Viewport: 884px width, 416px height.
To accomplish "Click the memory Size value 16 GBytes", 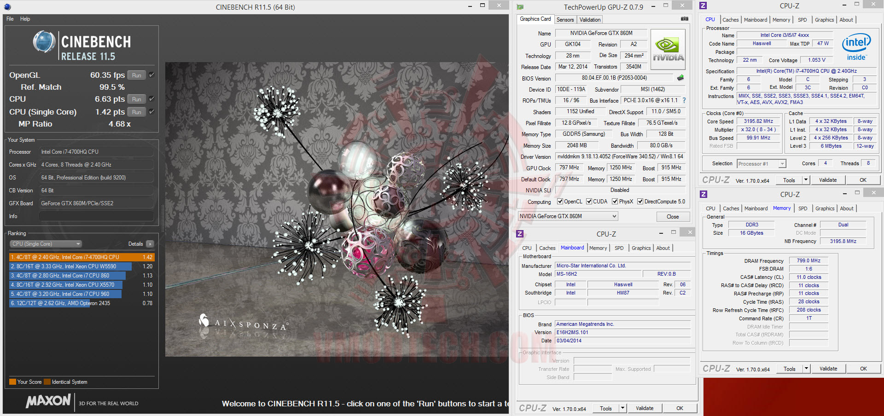I will point(751,233).
